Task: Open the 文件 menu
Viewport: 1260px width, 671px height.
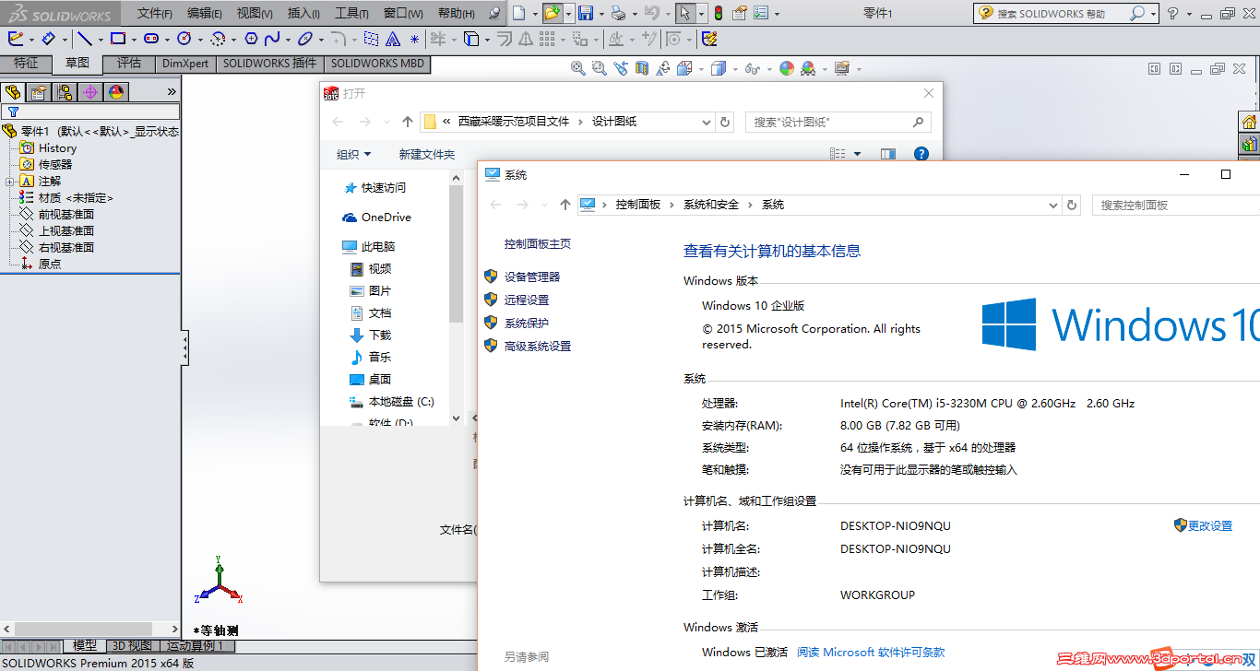Action: pyautogui.click(x=155, y=13)
